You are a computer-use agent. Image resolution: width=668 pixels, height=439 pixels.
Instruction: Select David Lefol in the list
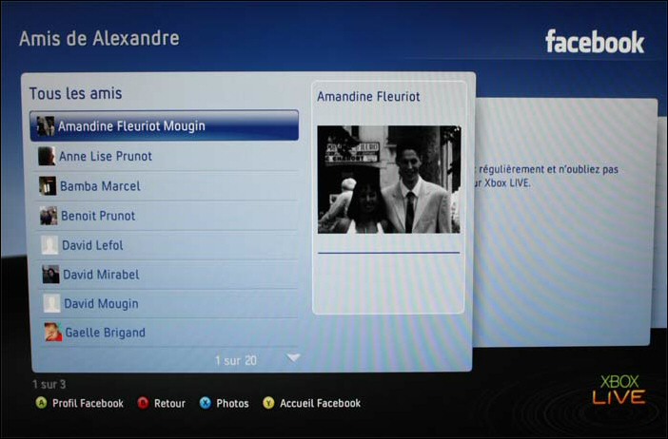(168, 245)
